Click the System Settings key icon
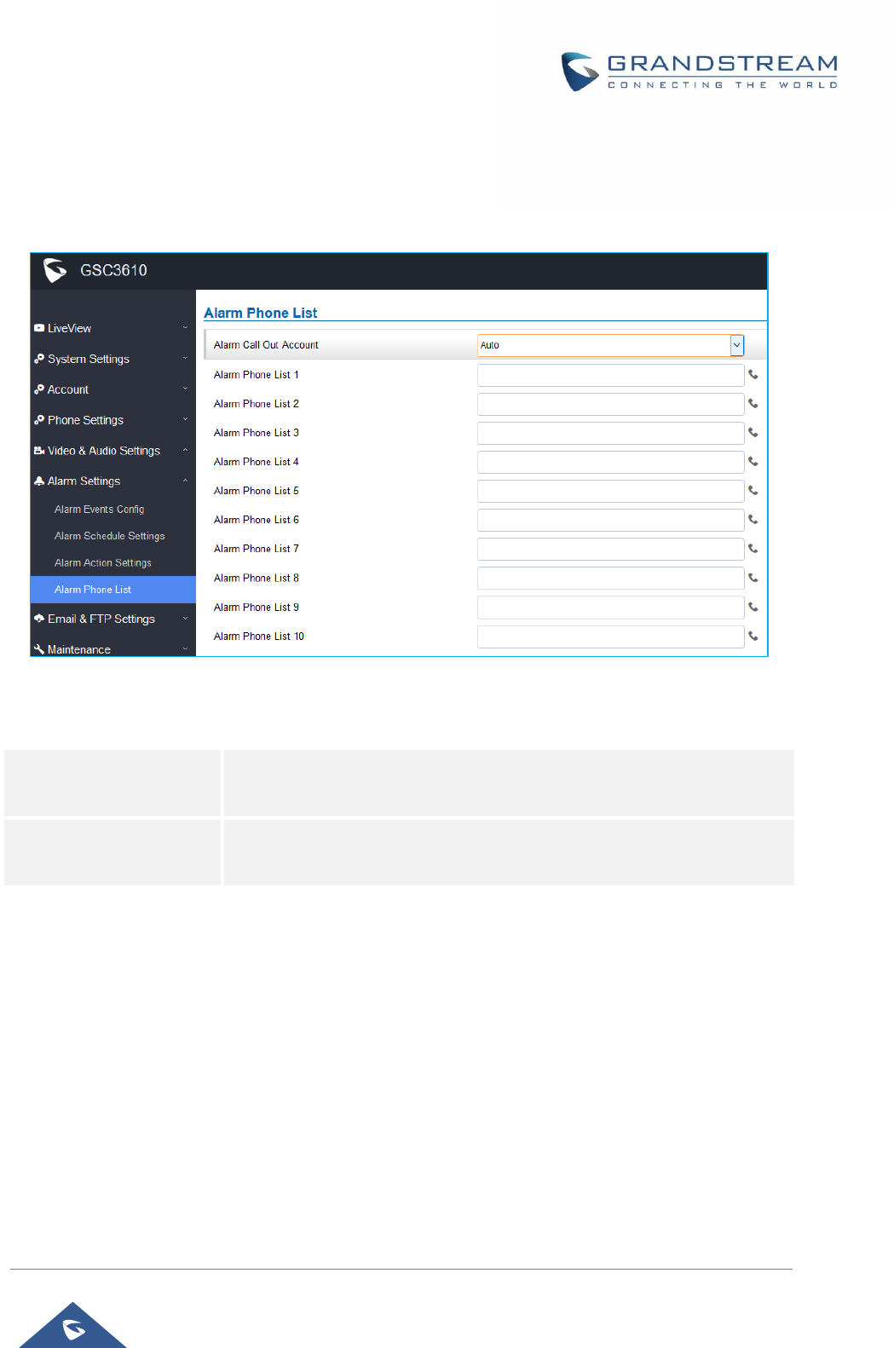Viewport: 894px width, 1348px height. click(39, 359)
